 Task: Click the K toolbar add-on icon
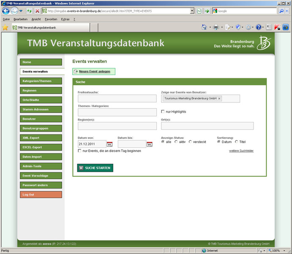point(268,27)
